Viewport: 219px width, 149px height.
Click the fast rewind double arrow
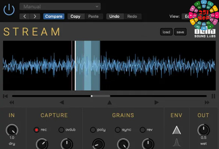tap(12, 103)
